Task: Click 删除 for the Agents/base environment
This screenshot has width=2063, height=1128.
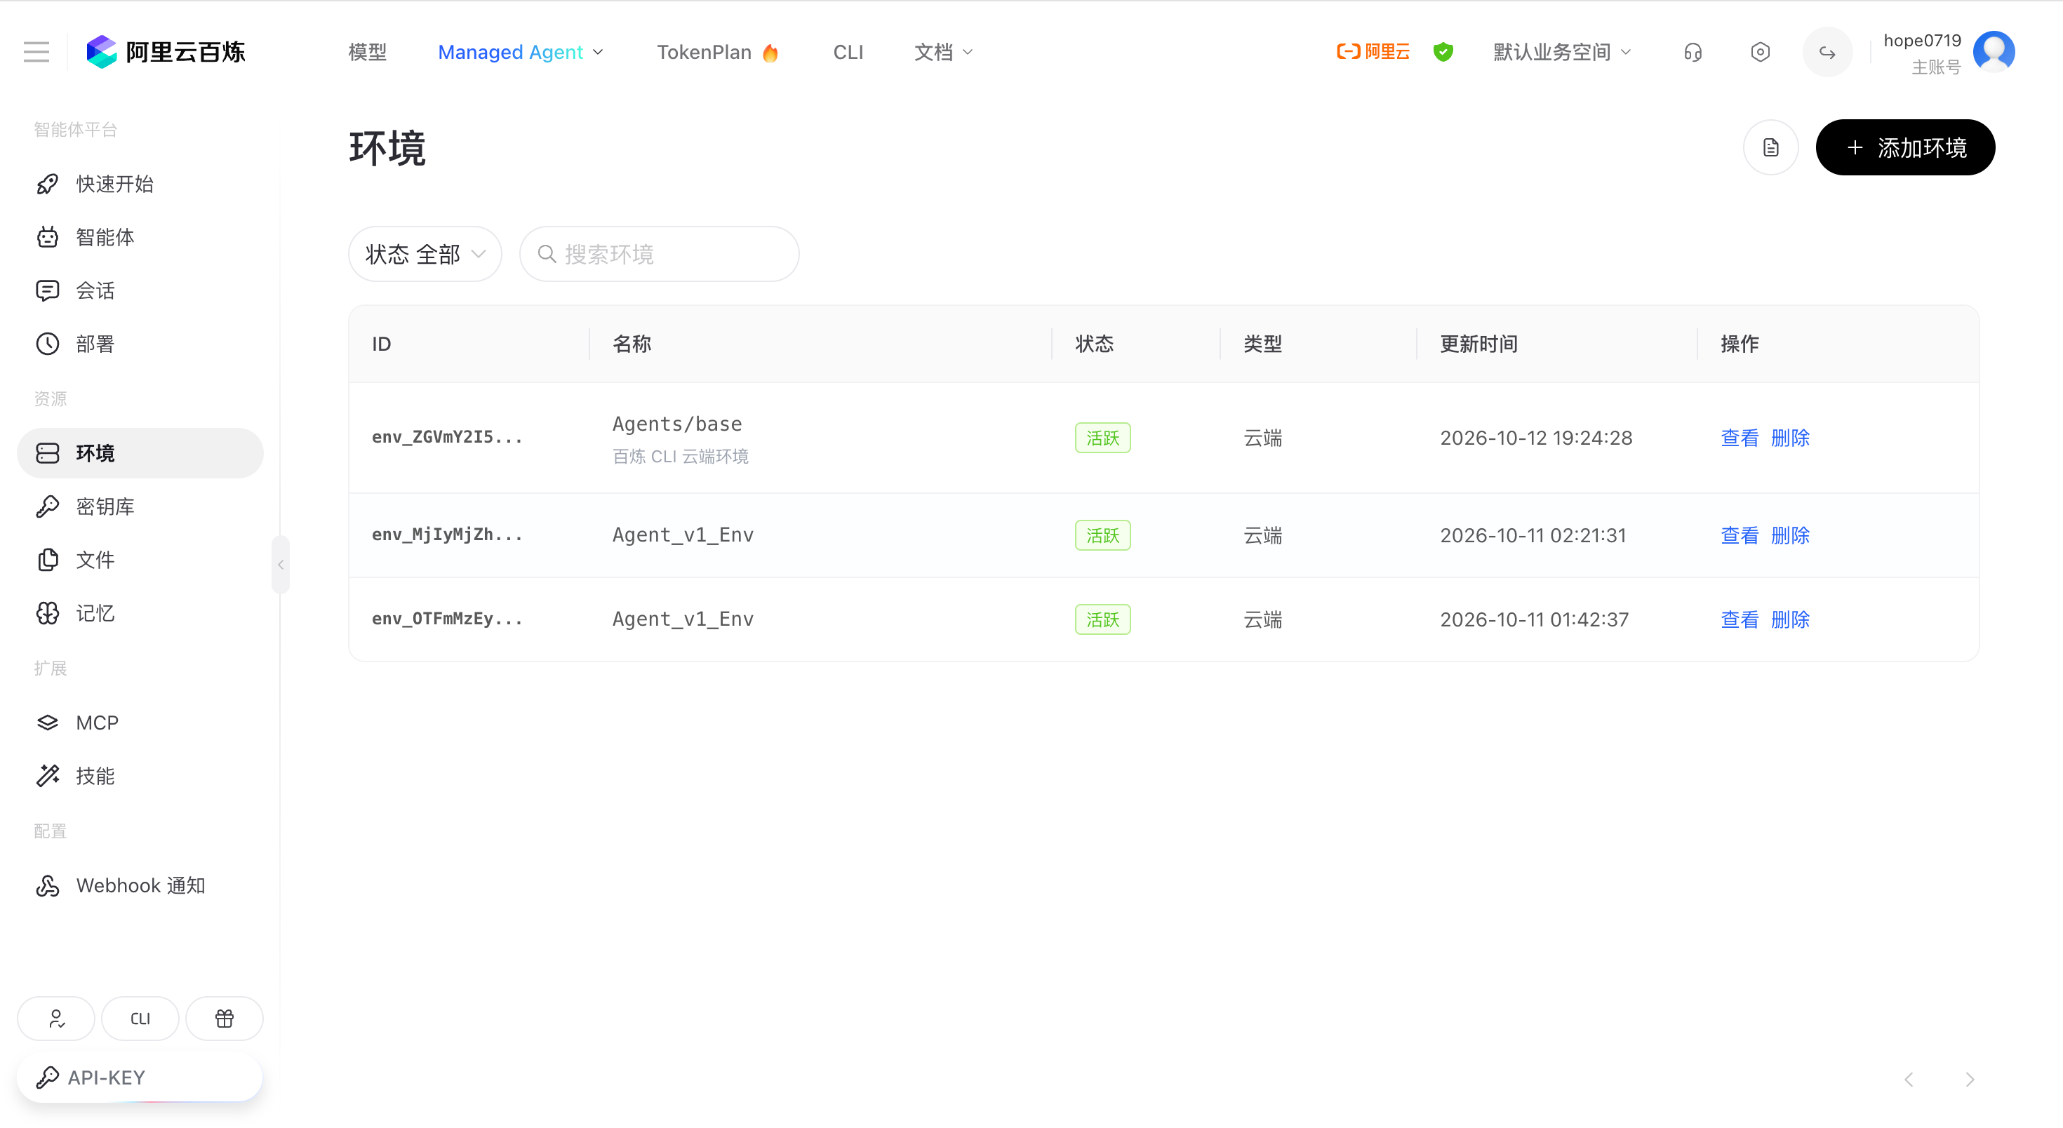Action: [x=1790, y=438]
